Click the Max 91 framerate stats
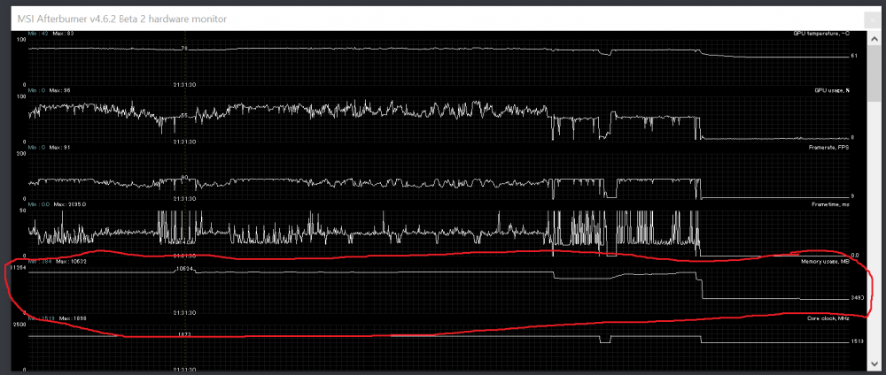Image resolution: width=886 pixels, height=375 pixels. pyautogui.click(x=59, y=147)
